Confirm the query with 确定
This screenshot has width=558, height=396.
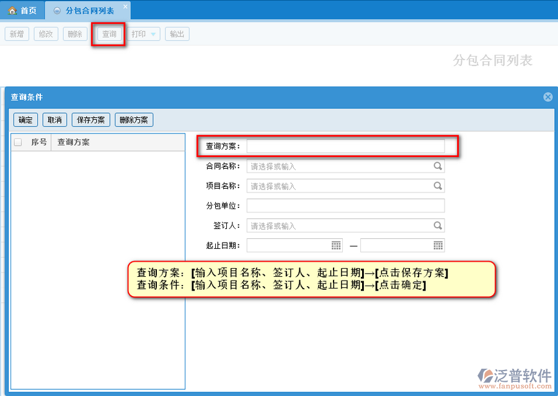pos(25,120)
